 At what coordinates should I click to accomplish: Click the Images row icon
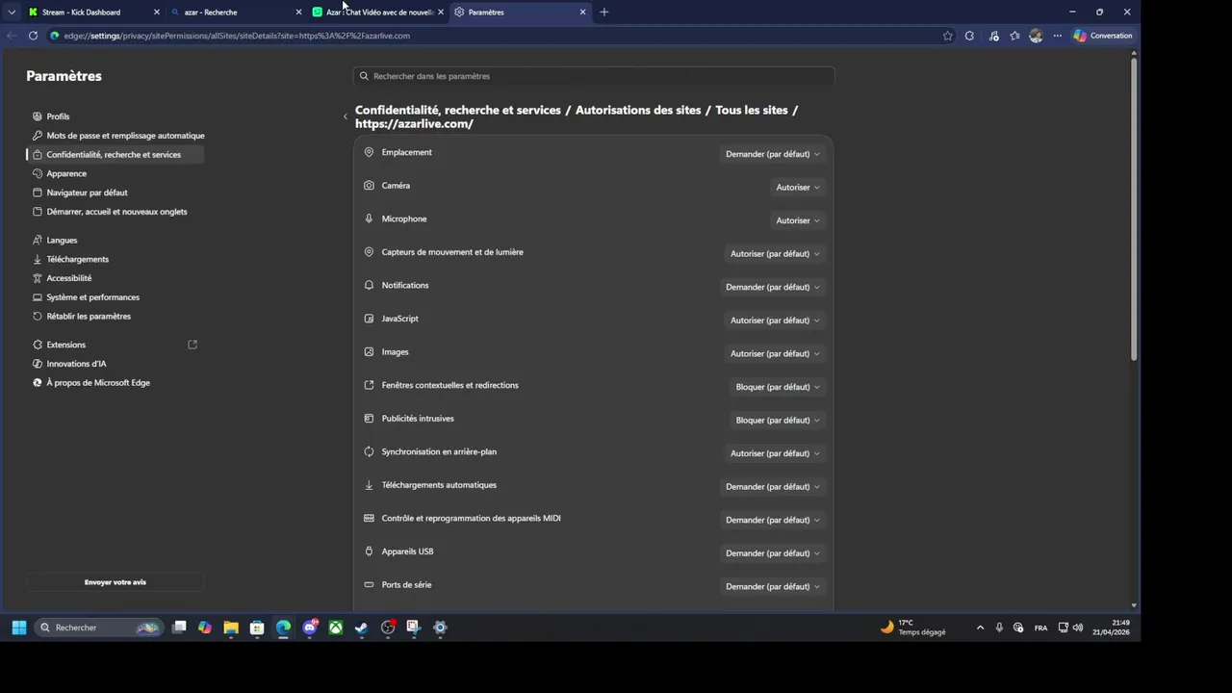click(x=369, y=352)
